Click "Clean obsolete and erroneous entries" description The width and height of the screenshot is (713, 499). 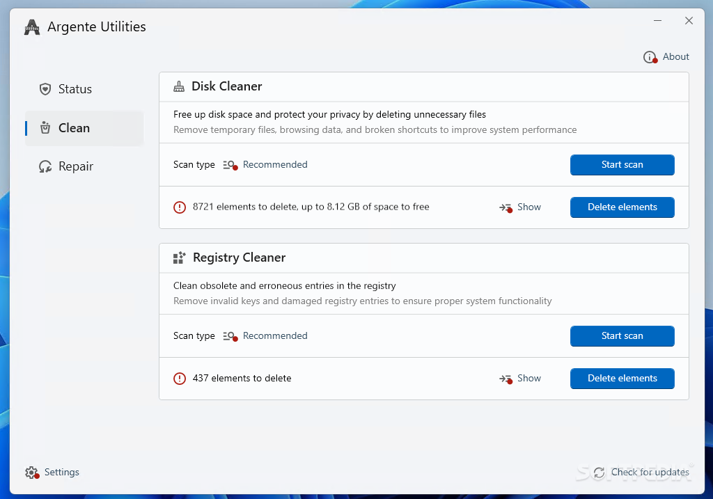285,286
